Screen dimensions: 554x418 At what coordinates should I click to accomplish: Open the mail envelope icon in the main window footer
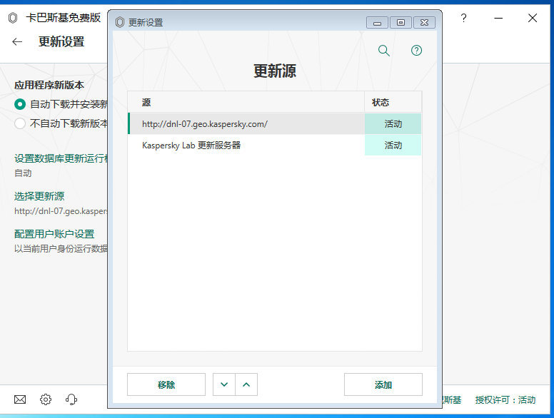pyautogui.click(x=20, y=399)
